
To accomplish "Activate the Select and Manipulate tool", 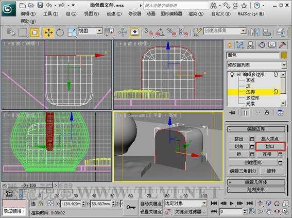I will tap(123, 32).
